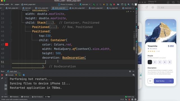Screen dimensions: 180x101
Task: Select the Console tab in Run panel
Action: pos(10,75)
